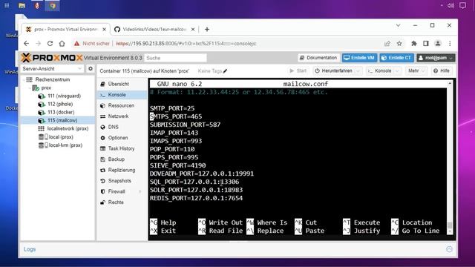
Task: Click Erstelle CT button
Action: click(x=397, y=58)
